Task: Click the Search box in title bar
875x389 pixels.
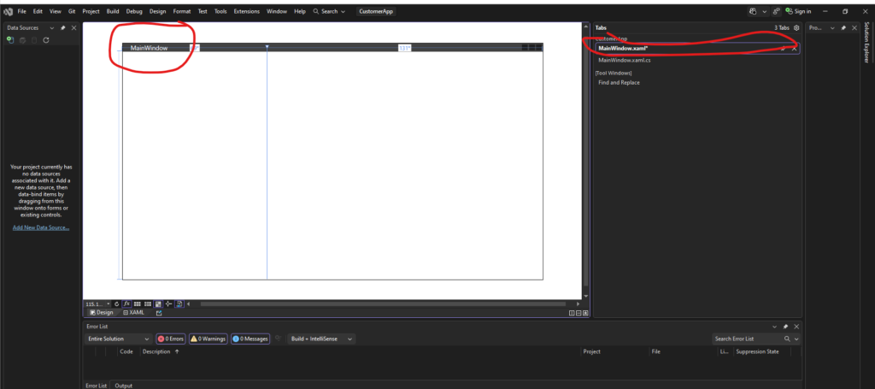Action: (x=329, y=11)
